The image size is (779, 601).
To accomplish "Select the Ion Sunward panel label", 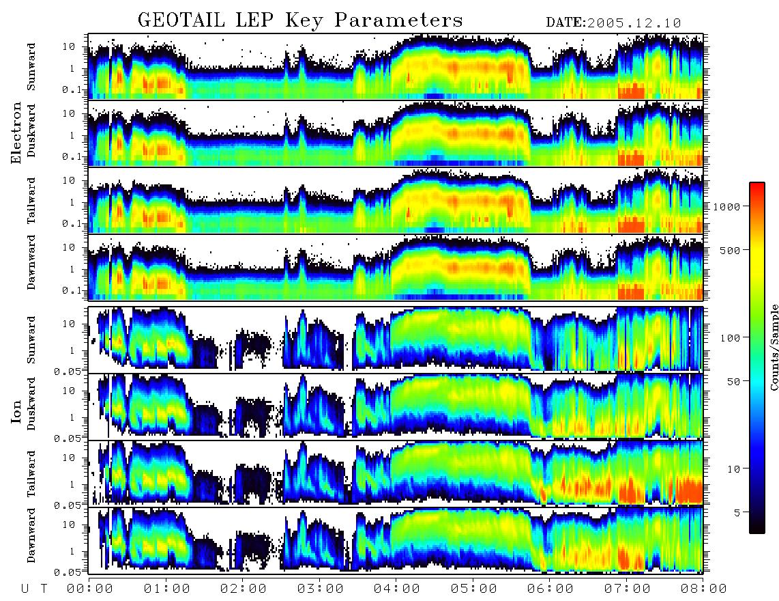I will tap(31, 340).
